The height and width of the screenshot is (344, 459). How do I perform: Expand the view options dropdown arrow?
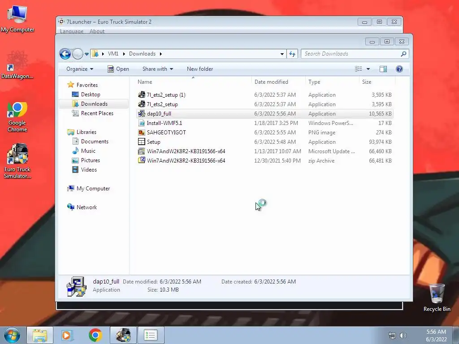tap(368, 69)
